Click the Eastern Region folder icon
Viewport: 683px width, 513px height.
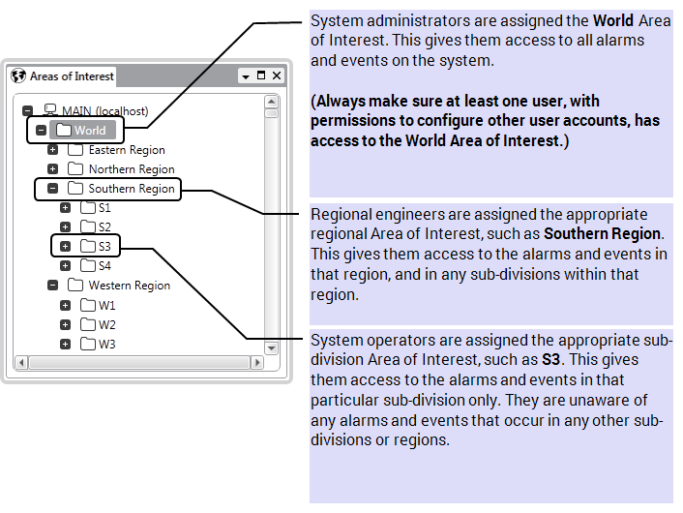point(75,150)
